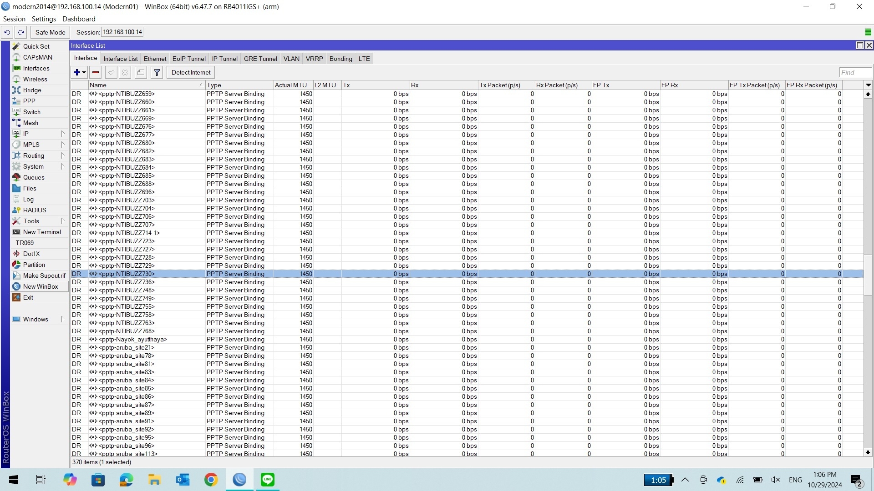Image resolution: width=874 pixels, height=491 pixels.
Task: Open the Session menu
Action: [14, 19]
